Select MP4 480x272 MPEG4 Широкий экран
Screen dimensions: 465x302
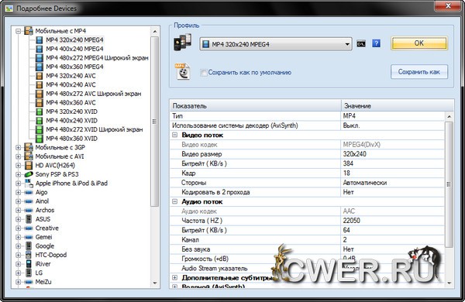(x=97, y=58)
